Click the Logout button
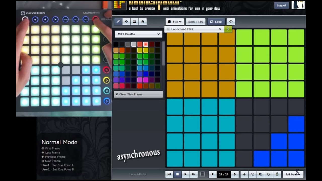 281,5
